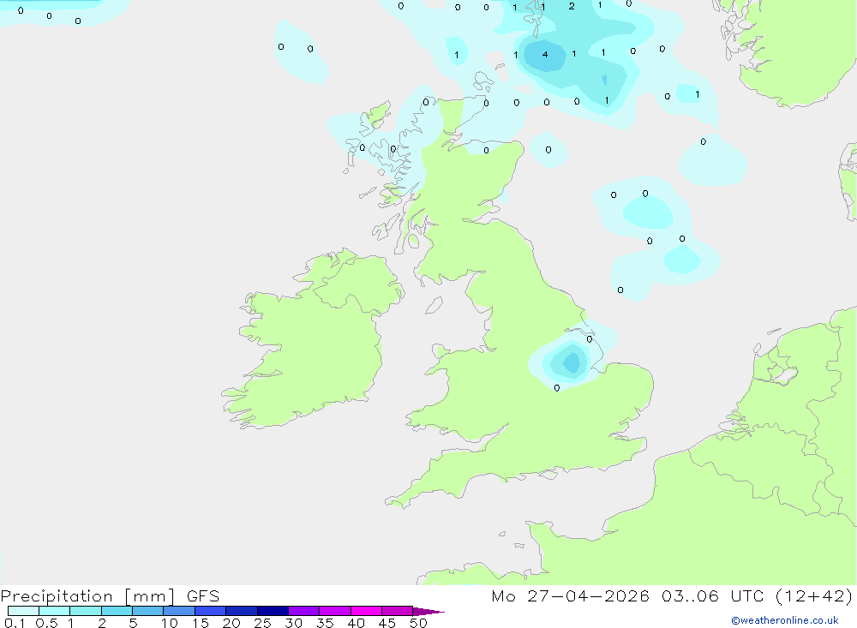Pick the legend swatch between 45 and 50

(398, 611)
